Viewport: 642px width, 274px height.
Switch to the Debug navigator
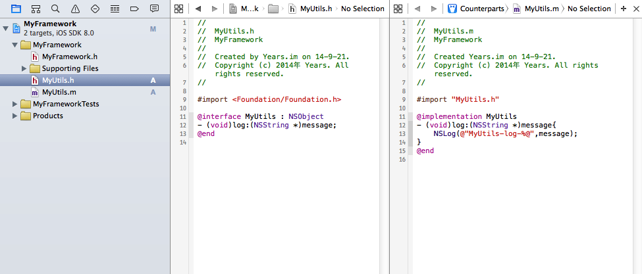115,9
